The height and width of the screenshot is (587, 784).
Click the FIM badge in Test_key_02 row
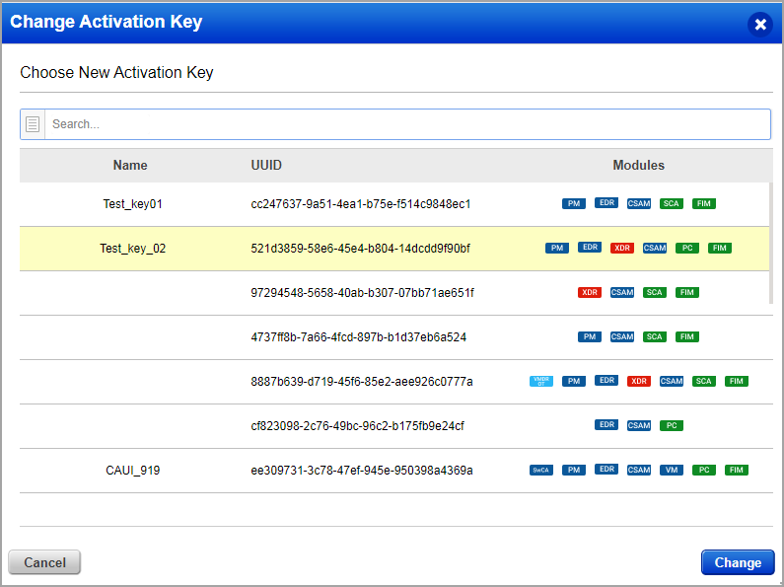click(x=720, y=248)
